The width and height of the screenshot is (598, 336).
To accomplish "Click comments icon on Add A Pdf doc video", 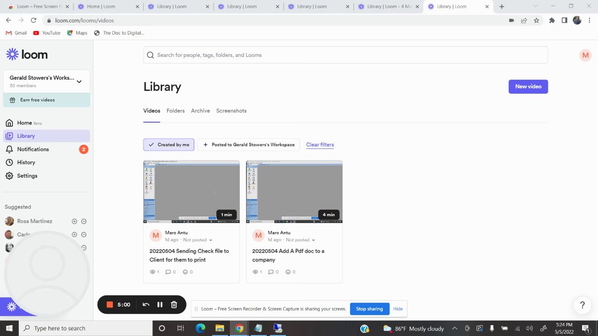I will 271,272.
